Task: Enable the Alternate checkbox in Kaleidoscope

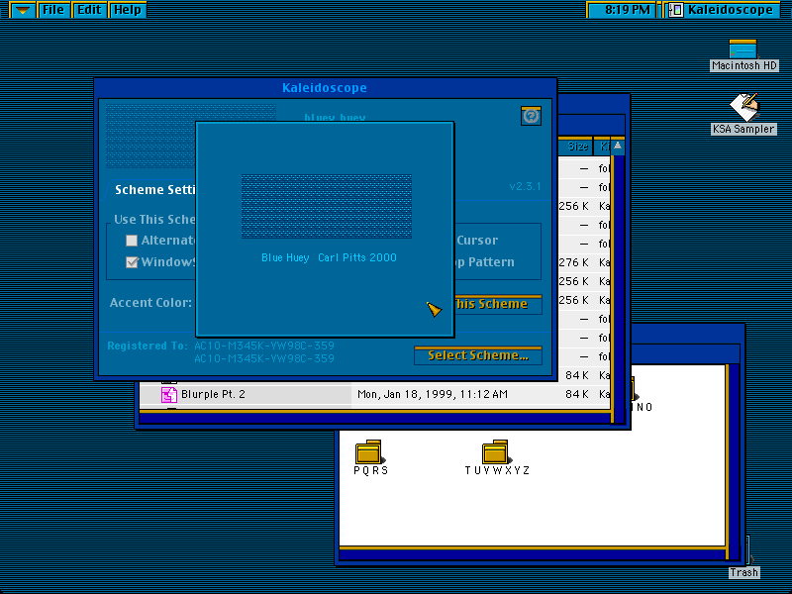Action: (x=132, y=241)
